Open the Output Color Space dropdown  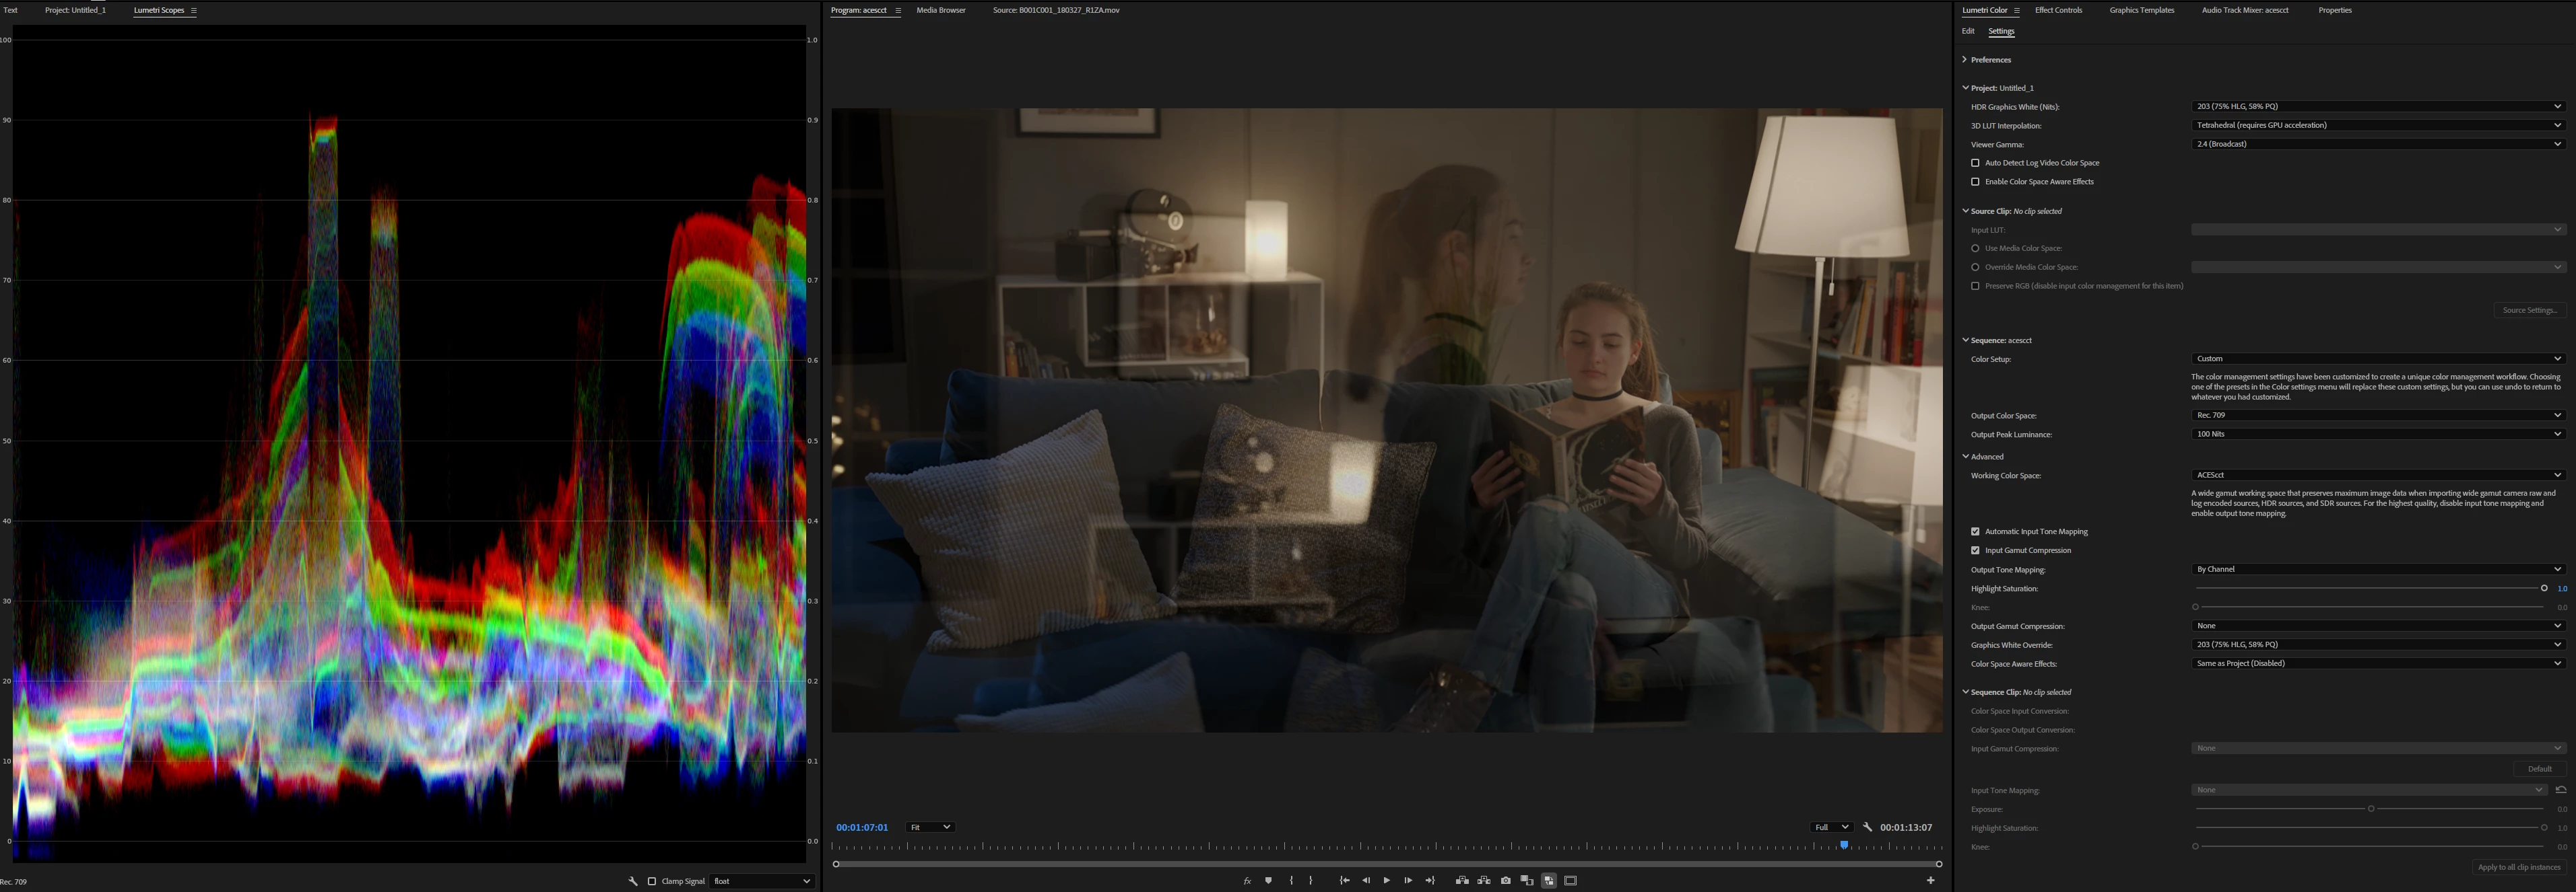pos(2377,414)
